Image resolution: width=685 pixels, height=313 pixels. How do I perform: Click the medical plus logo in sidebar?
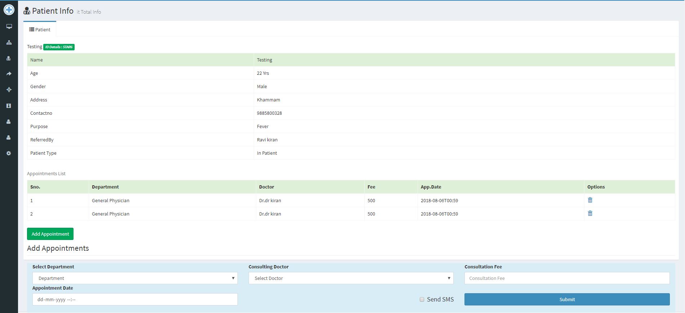pos(9,10)
